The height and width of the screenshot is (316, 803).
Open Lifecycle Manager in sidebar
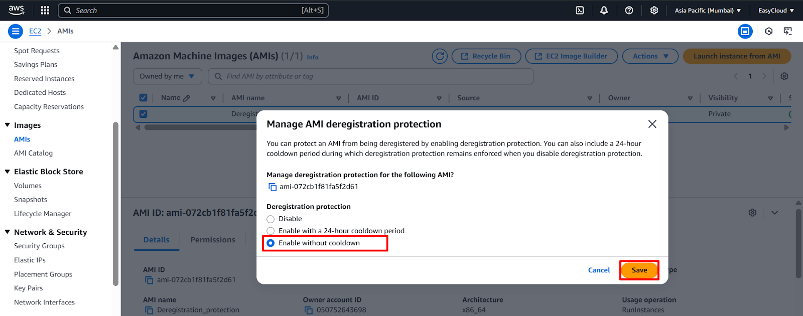[43, 214]
